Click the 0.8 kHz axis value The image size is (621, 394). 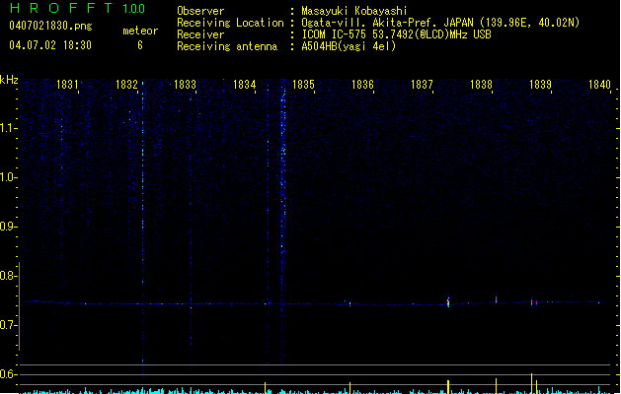8,276
